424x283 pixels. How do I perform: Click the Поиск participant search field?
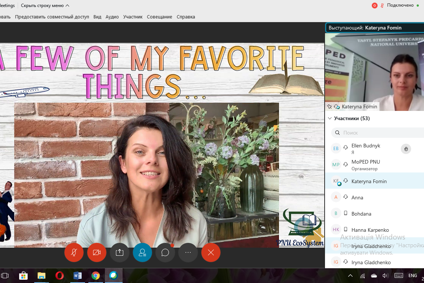click(x=379, y=133)
